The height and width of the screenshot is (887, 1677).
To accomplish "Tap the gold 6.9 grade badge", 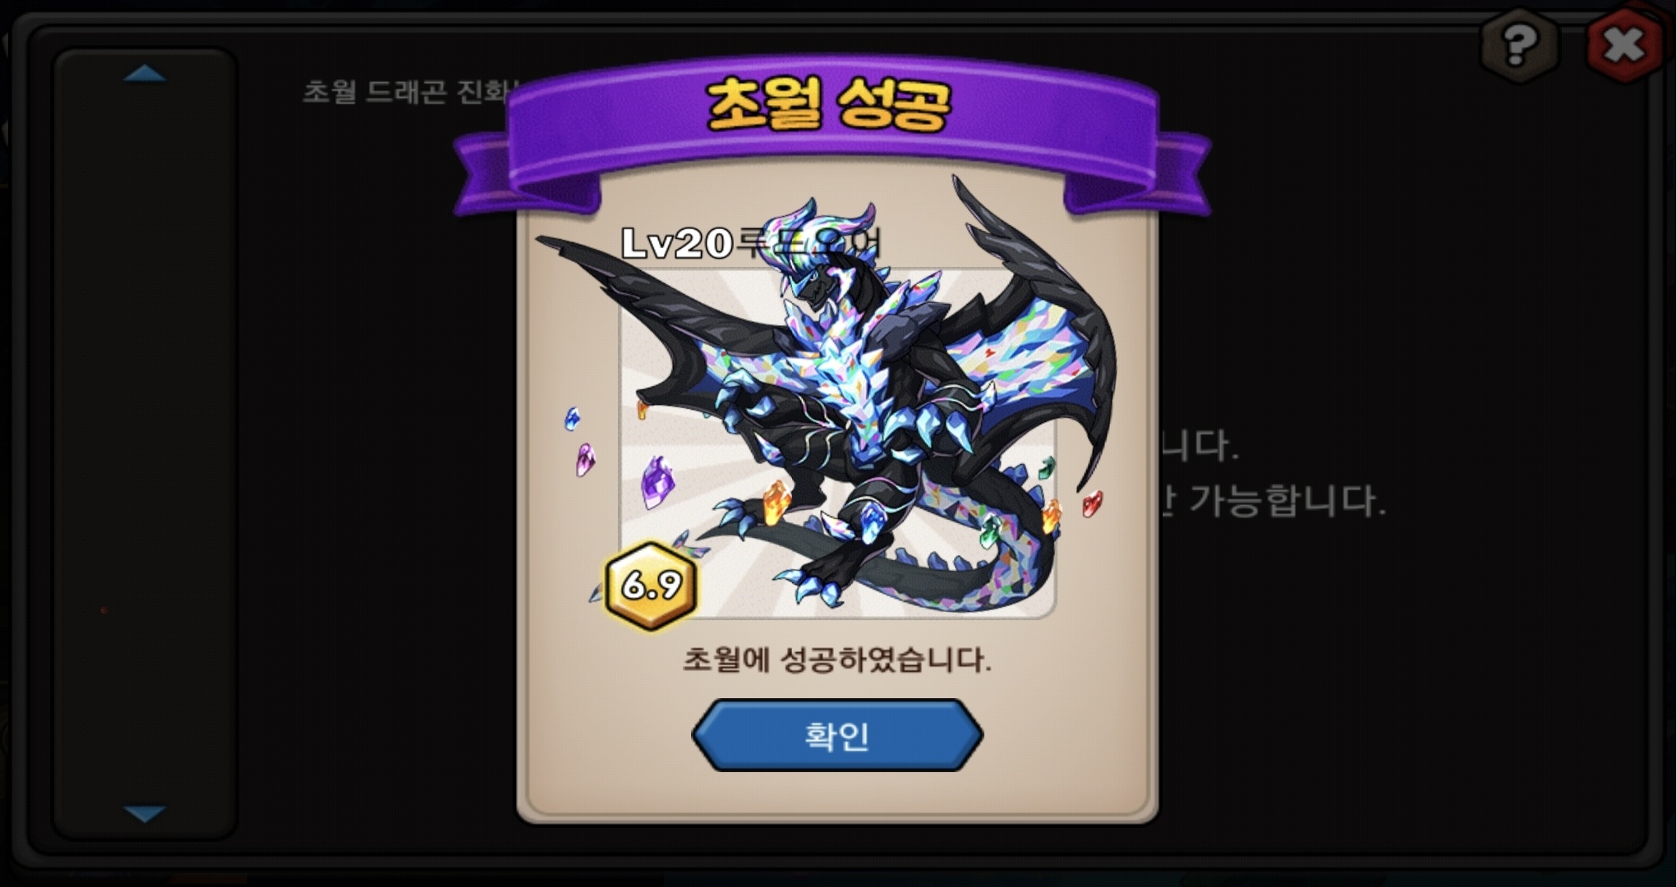I will tap(651, 586).
